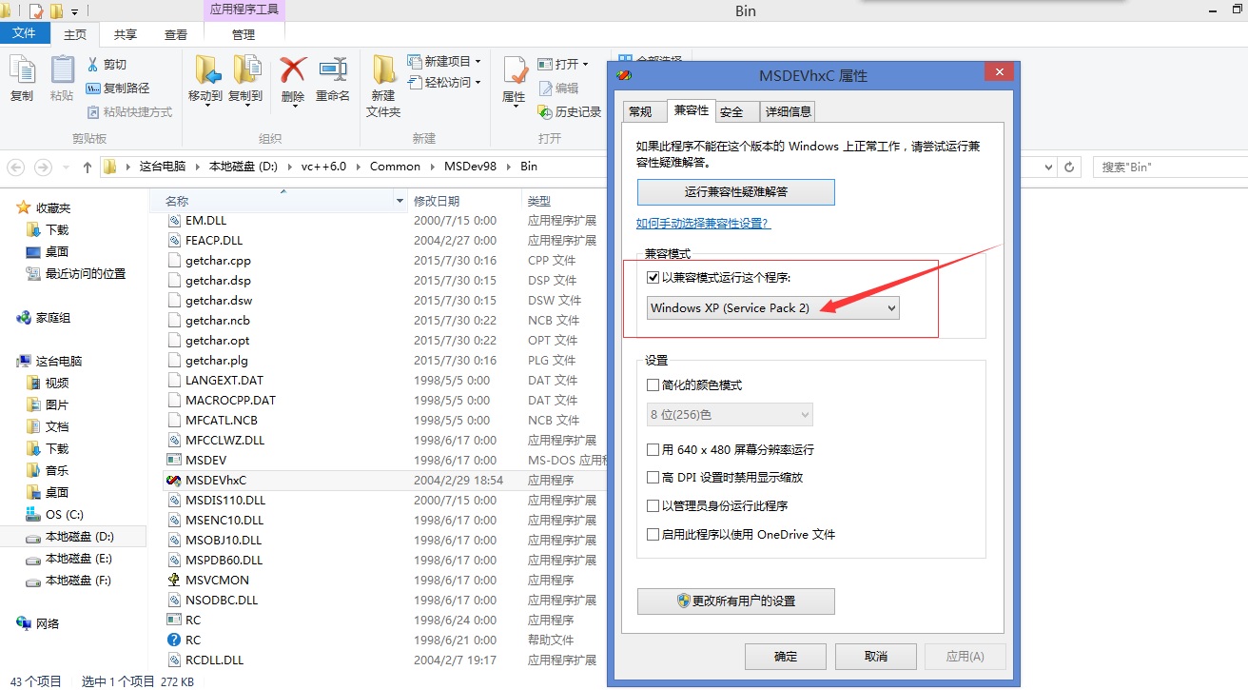Image resolution: width=1248 pixels, height=690 pixels.
Task: Select Local Disk (E:) in sidebar
Action: click(79, 558)
